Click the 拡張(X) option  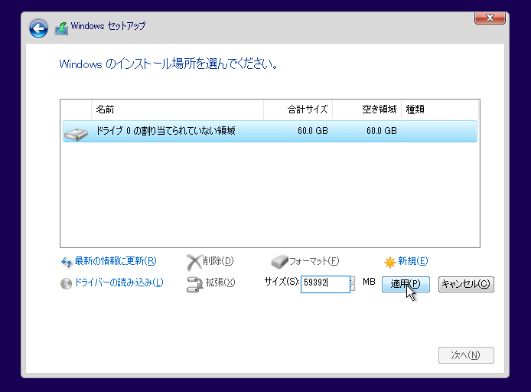click(x=220, y=283)
